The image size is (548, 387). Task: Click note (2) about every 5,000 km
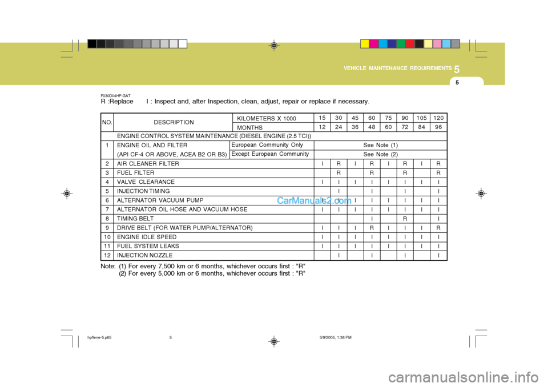click(x=212, y=273)
